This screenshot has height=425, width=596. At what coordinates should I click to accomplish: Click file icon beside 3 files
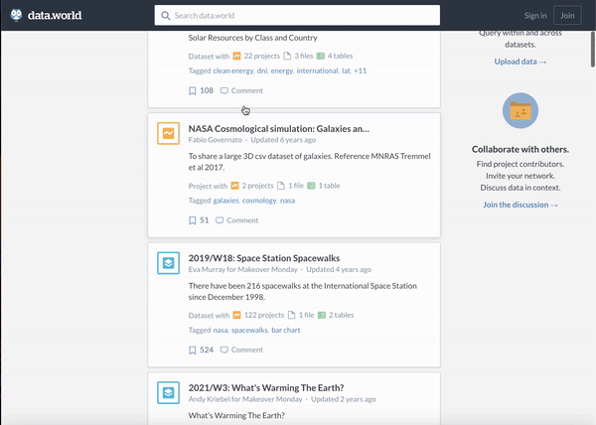[287, 56]
